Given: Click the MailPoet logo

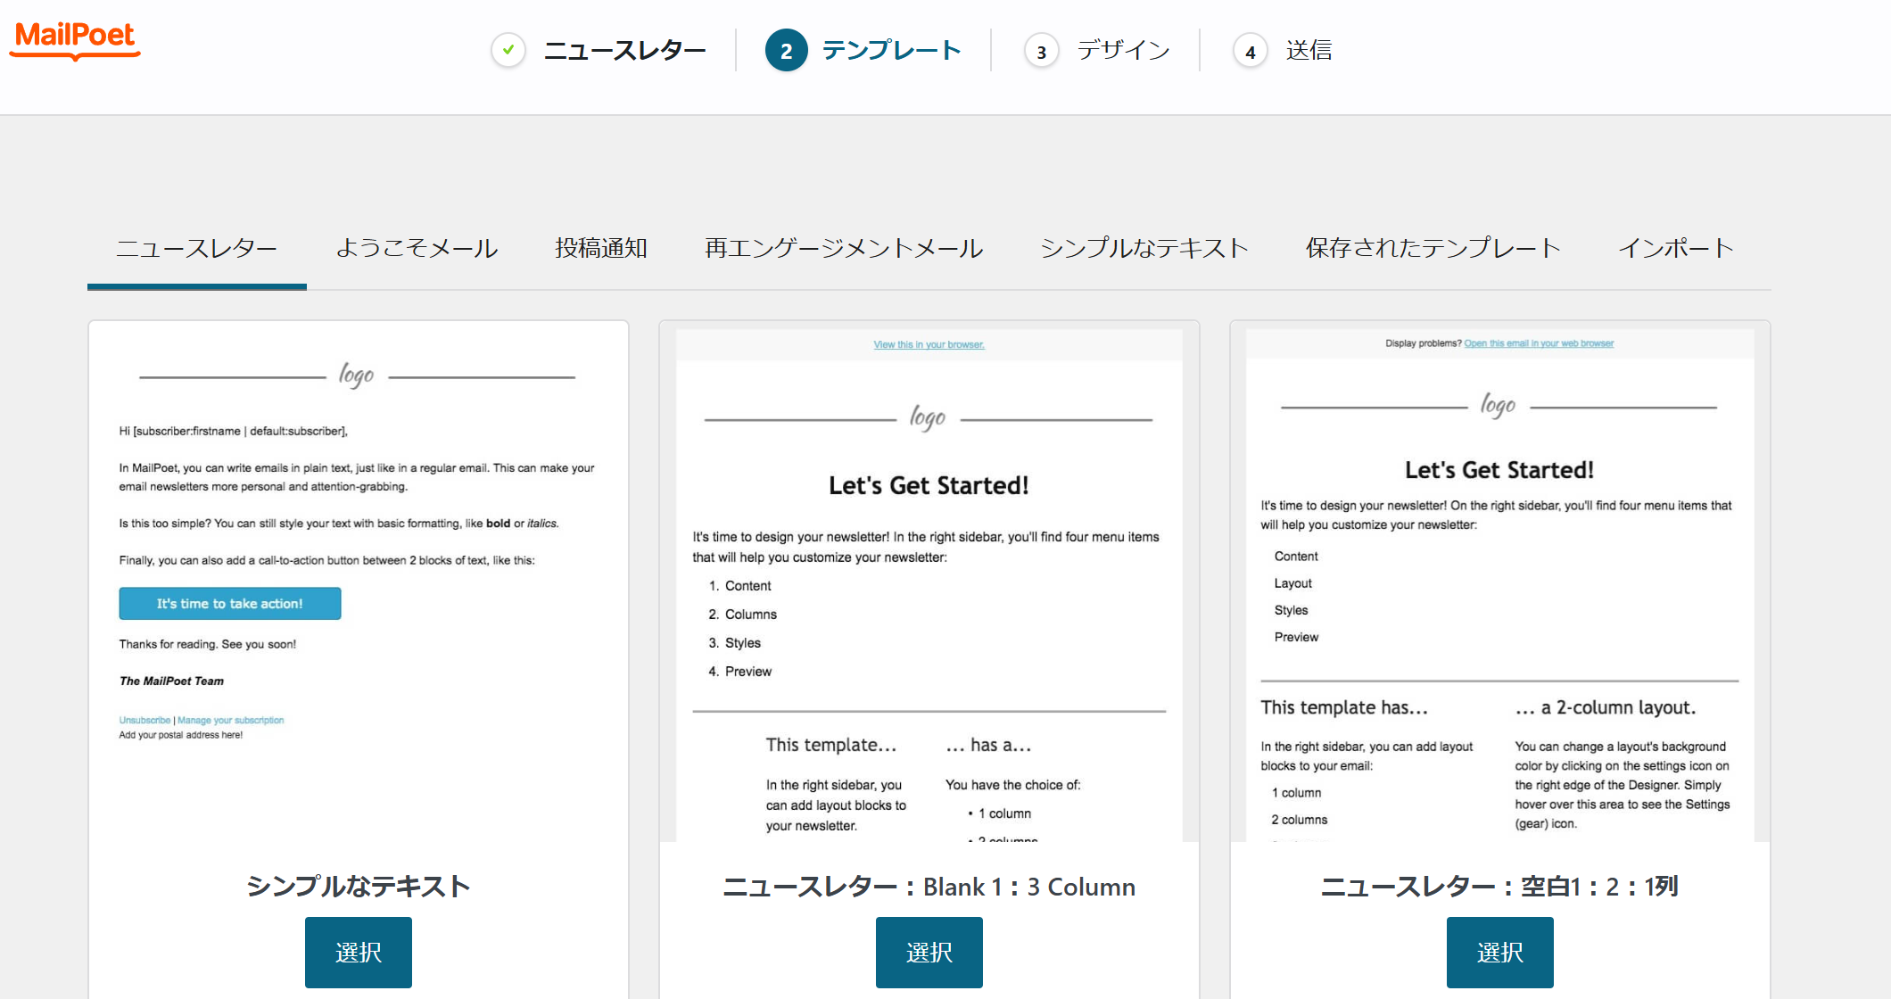Looking at the screenshot, I should tap(75, 40).
